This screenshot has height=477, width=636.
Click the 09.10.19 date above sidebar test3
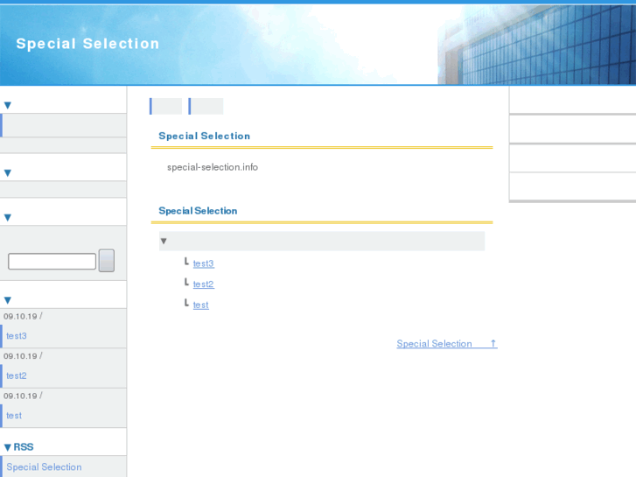(x=20, y=316)
